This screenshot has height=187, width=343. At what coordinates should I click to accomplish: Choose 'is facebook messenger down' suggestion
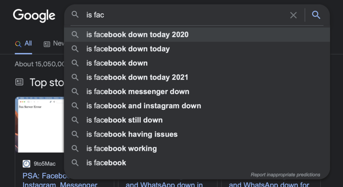tap(138, 92)
